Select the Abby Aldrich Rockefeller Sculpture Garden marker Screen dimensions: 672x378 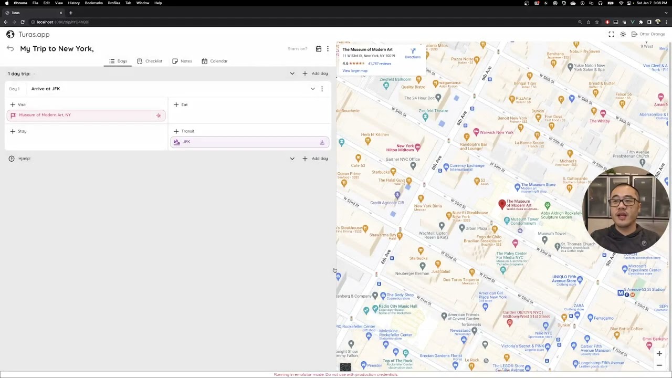tap(547, 206)
